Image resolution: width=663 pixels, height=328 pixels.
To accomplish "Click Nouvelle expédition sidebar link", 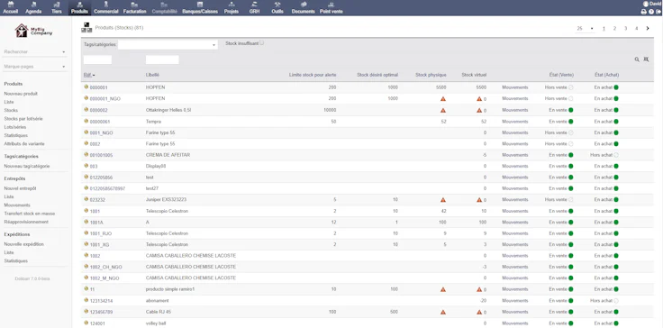I will [24, 244].
